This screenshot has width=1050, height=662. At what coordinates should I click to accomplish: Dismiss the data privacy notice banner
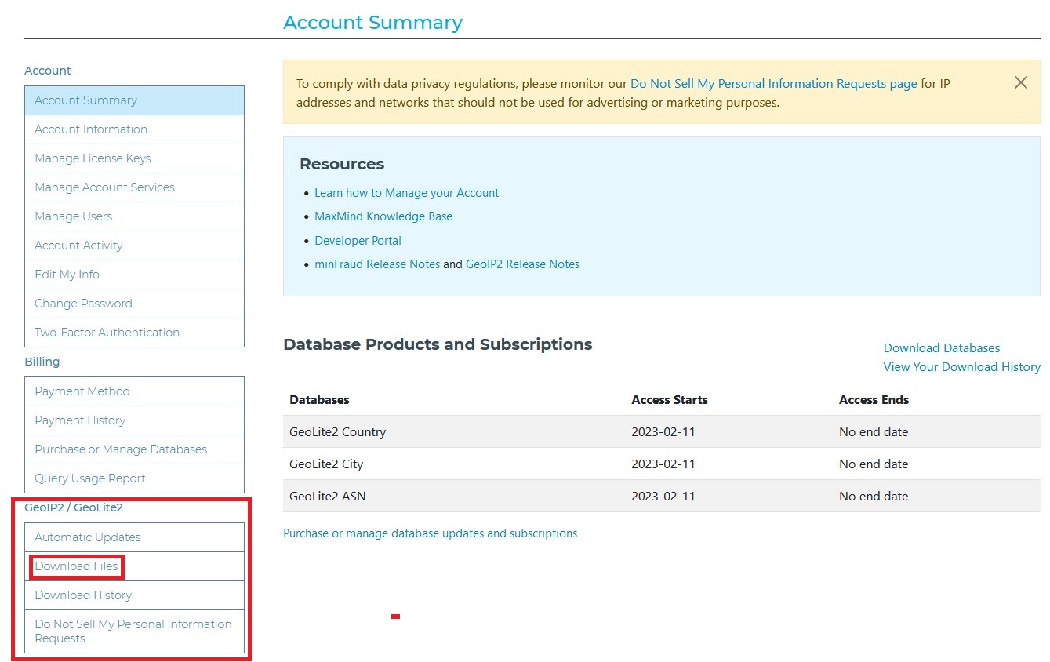coord(1020,82)
